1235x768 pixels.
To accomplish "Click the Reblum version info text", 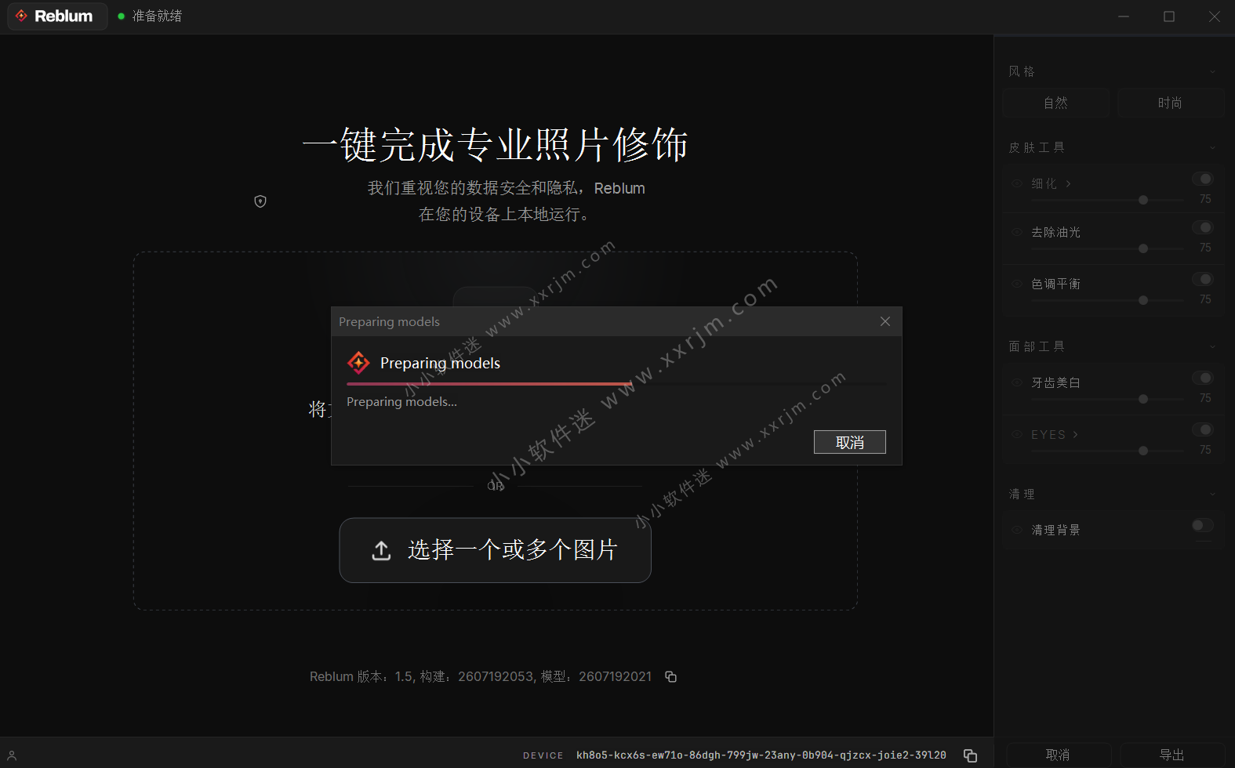I will tap(481, 676).
